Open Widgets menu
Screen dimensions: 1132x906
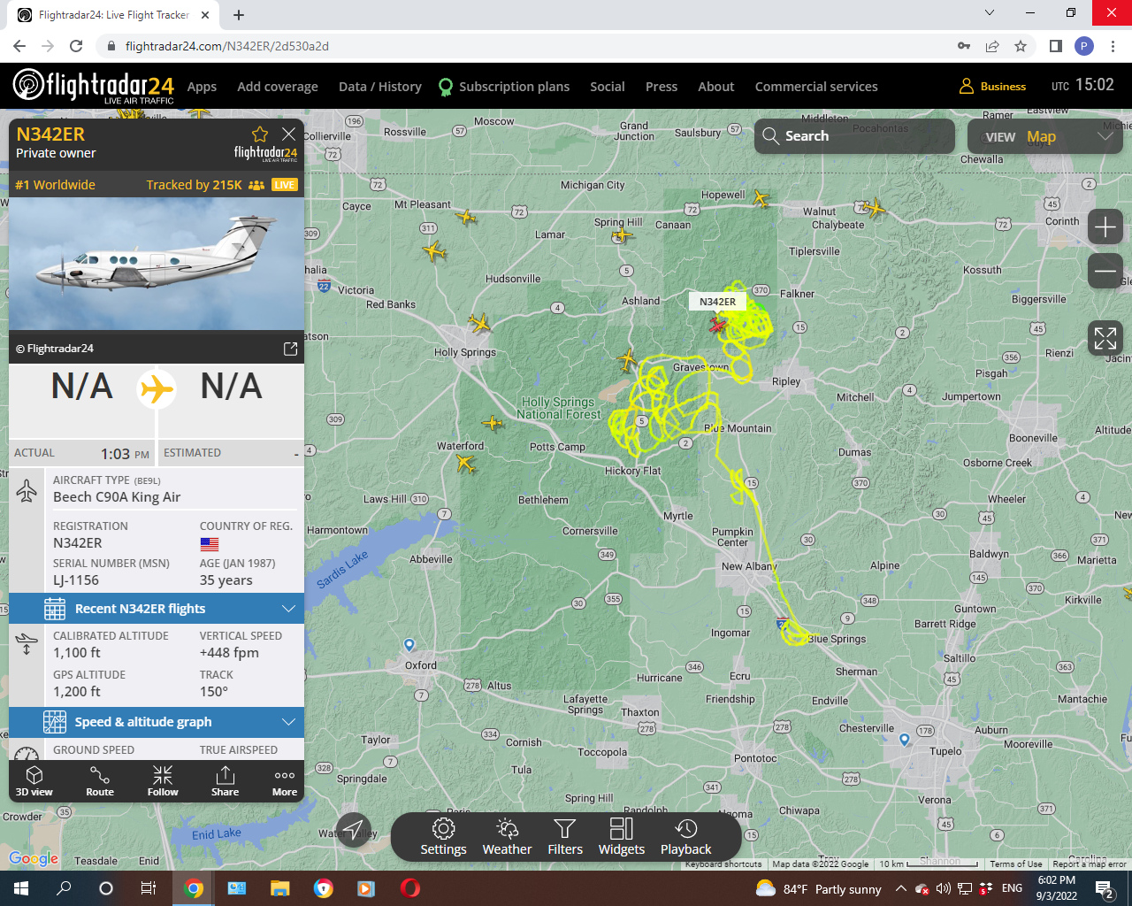click(622, 837)
